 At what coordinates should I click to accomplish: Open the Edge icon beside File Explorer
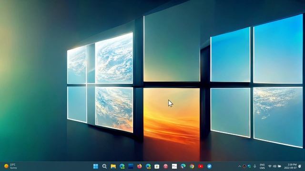pyautogui.click(x=122, y=166)
